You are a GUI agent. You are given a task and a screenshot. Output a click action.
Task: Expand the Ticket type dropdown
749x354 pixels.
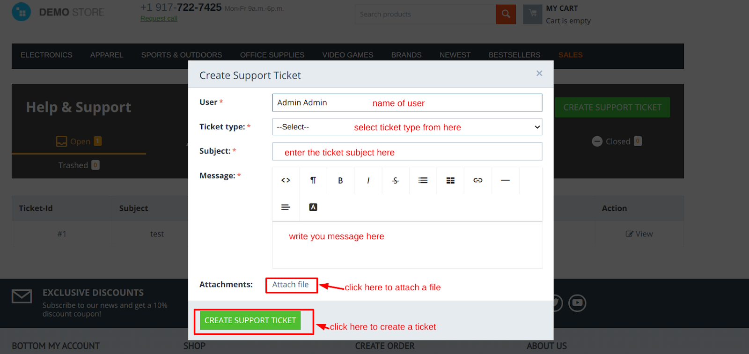407,127
